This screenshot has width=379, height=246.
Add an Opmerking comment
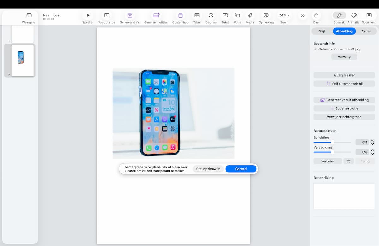tap(266, 15)
